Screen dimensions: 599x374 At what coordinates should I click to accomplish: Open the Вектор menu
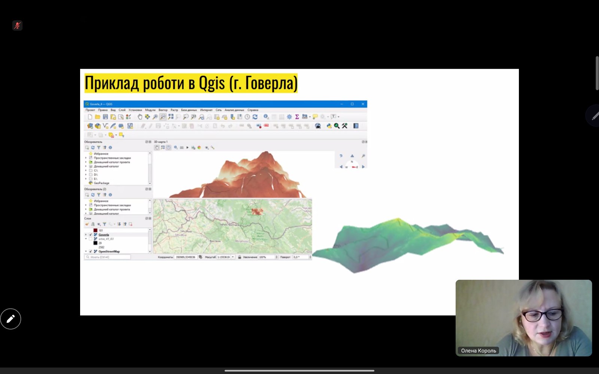pos(163,110)
